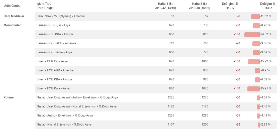
Task: Click the İşlem Tipi/Ürün/Bölge column header
Action: coord(45,6)
